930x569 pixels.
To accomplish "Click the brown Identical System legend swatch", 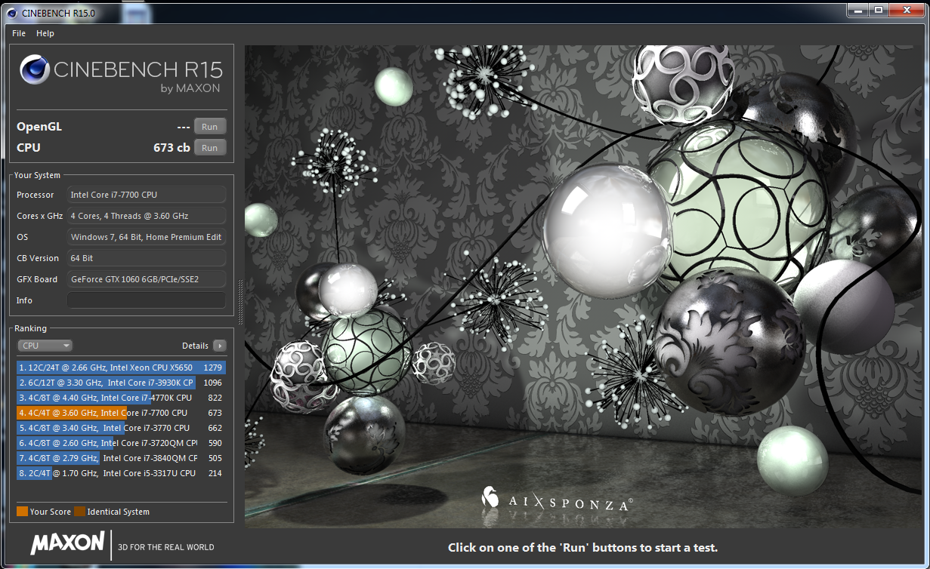I will [79, 512].
